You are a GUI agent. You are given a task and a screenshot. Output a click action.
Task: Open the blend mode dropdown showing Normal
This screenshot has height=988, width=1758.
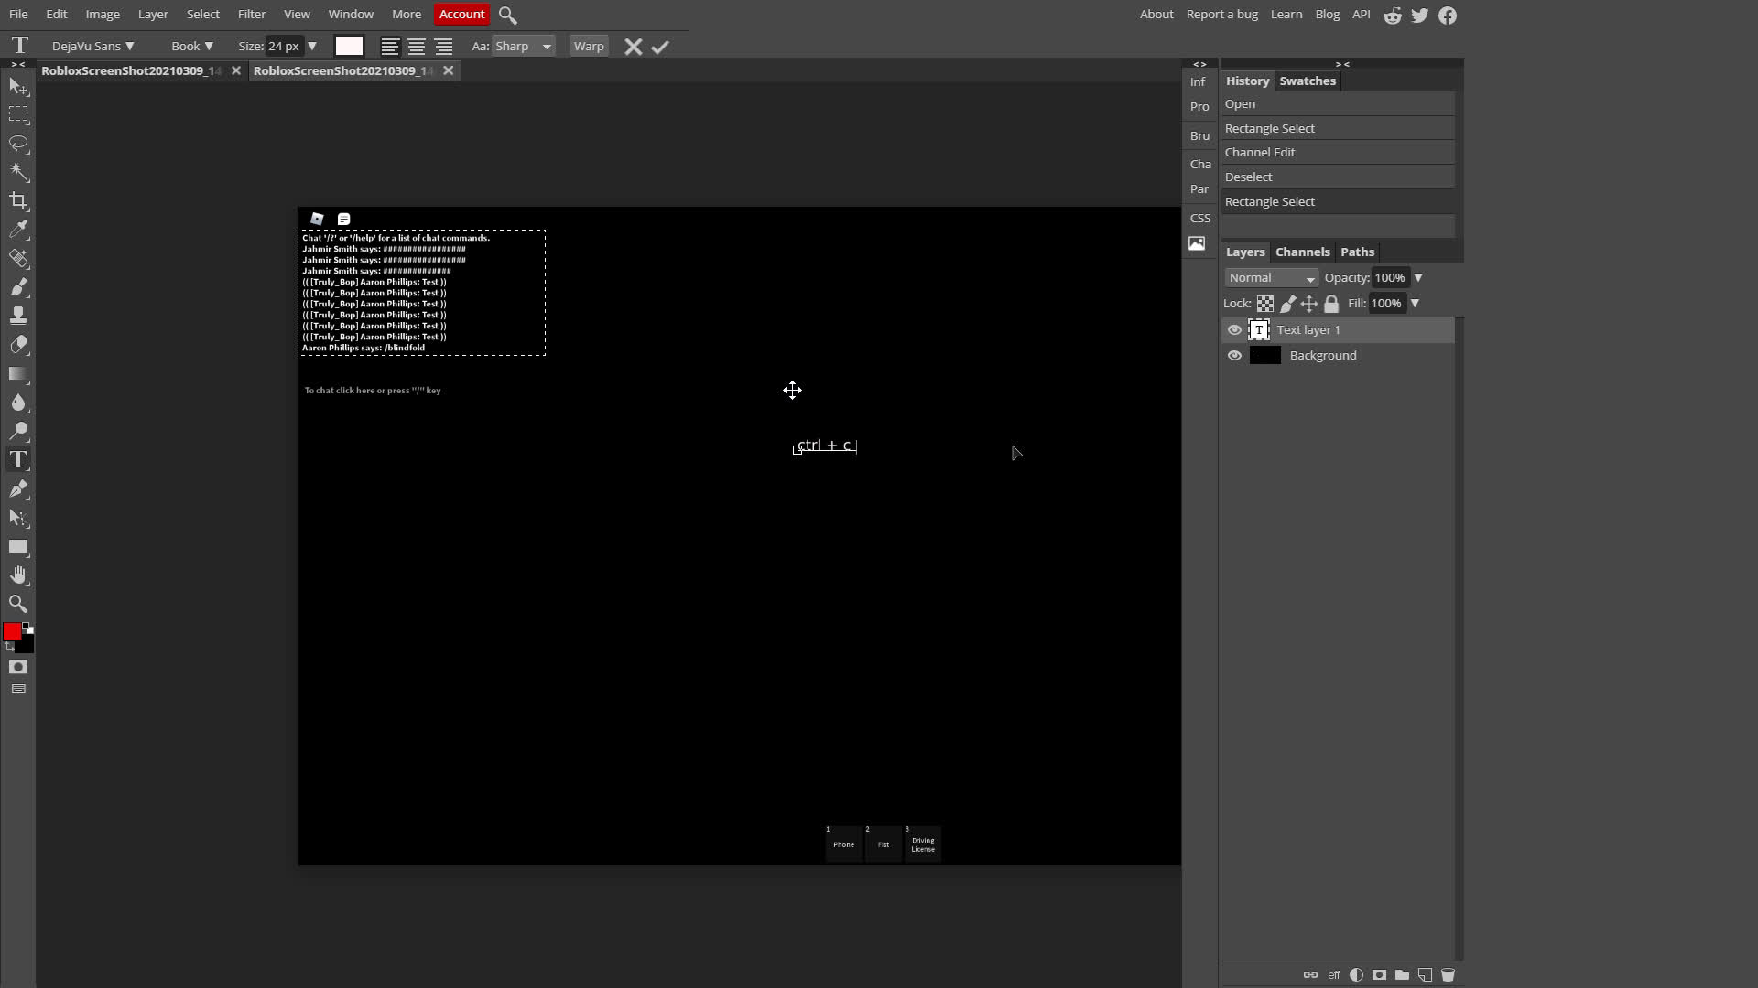[x=1271, y=277]
